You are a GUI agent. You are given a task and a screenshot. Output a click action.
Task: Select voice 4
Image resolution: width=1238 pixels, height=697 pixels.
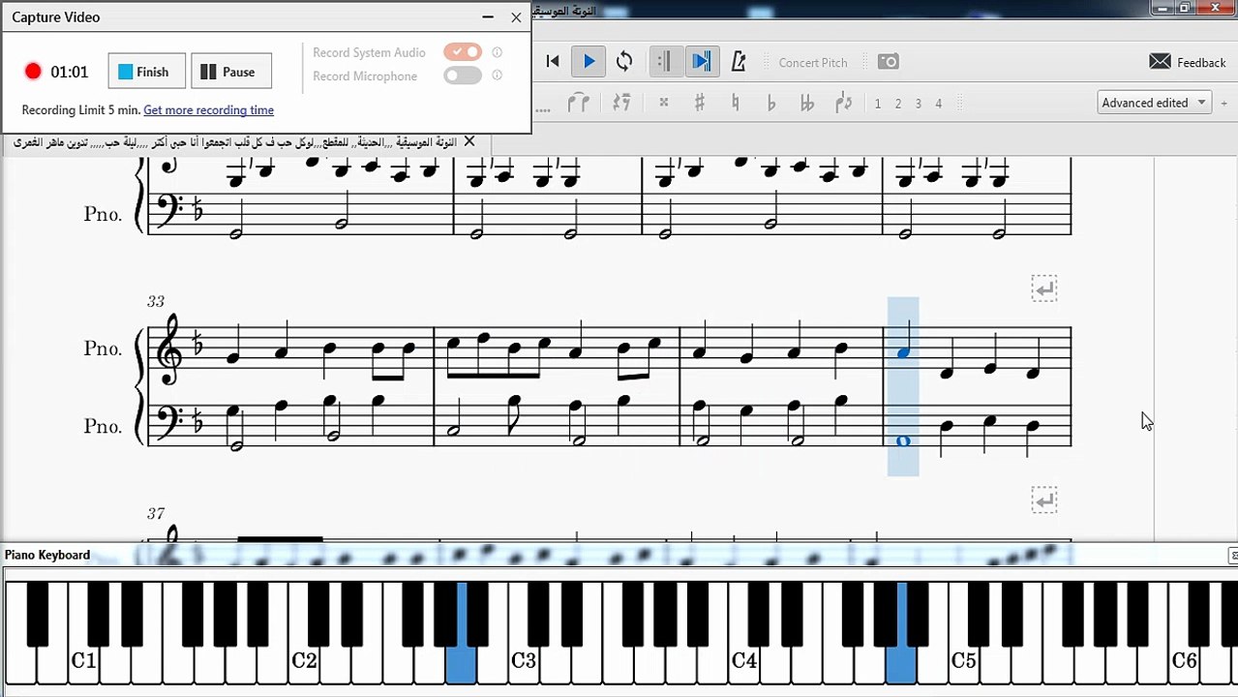tap(939, 104)
